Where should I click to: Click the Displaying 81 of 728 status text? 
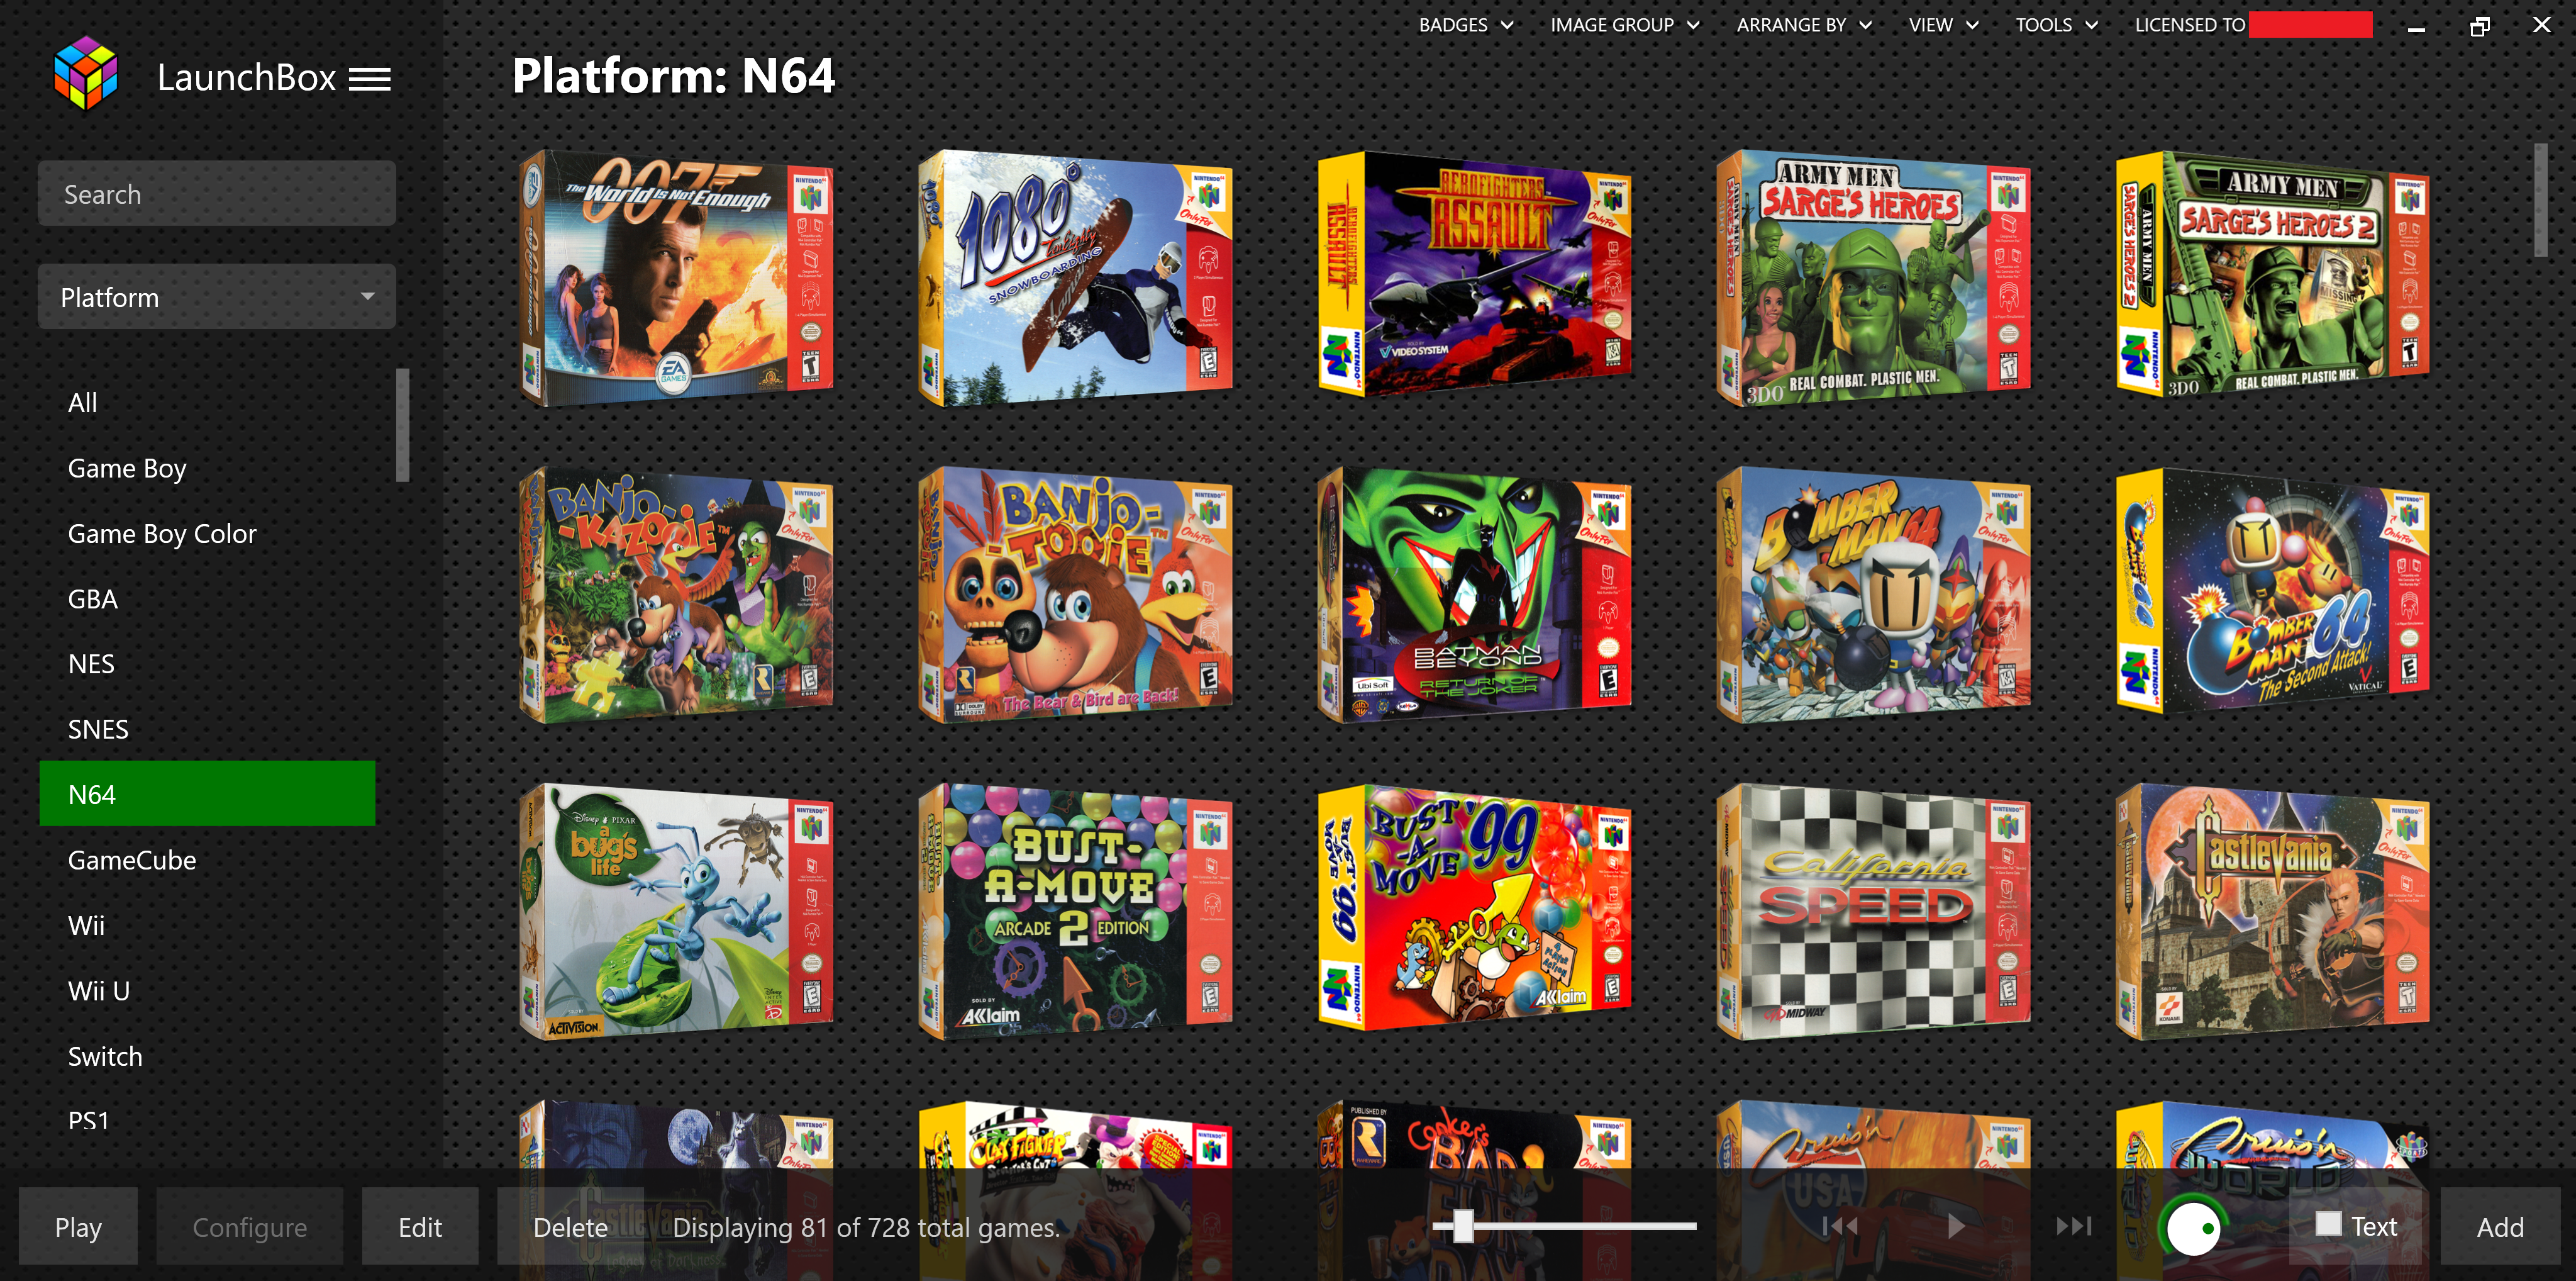click(x=866, y=1227)
